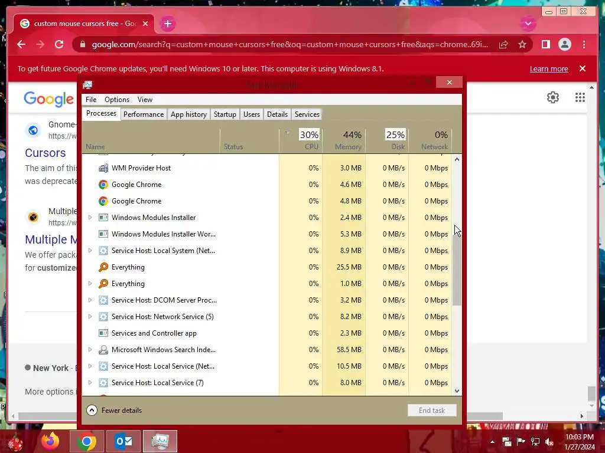Click the Learn more link
This screenshot has height=453, width=605.
(x=549, y=68)
